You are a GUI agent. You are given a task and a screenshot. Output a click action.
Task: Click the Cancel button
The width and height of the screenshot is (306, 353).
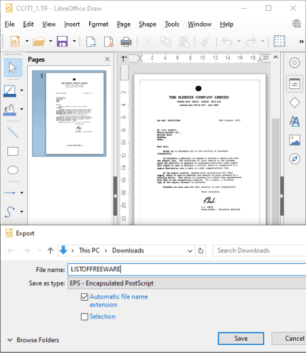pos(289,339)
